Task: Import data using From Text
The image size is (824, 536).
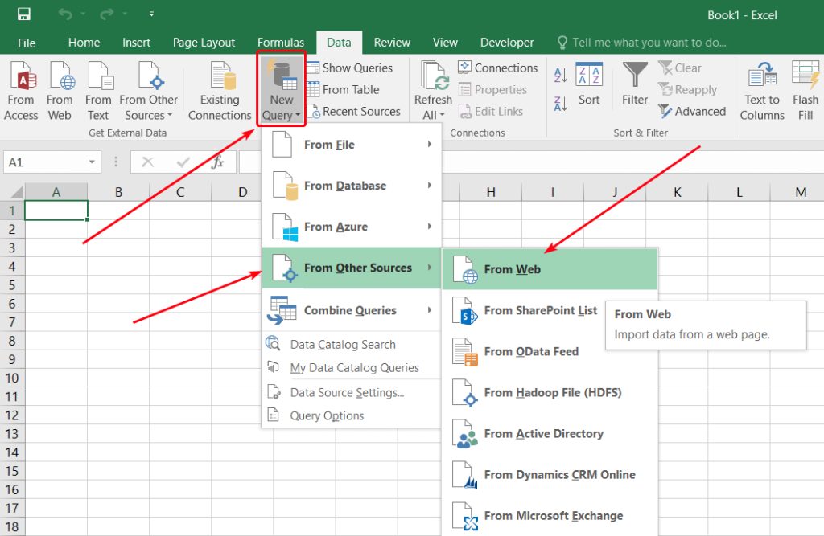Action: (x=98, y=88)
